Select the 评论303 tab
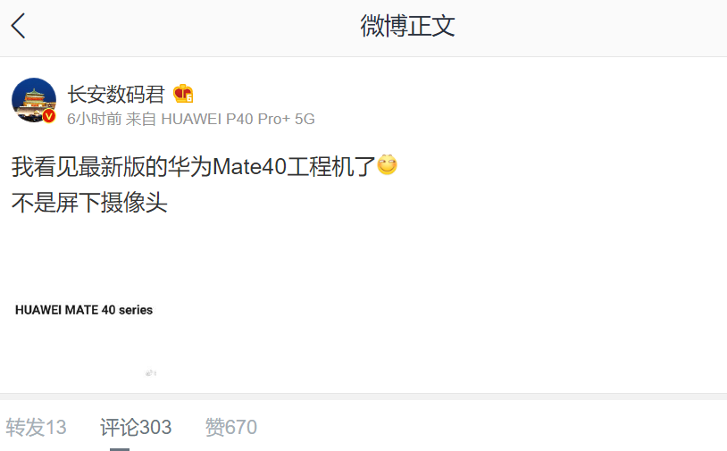 pyautogui.click(x=136, y=427)
